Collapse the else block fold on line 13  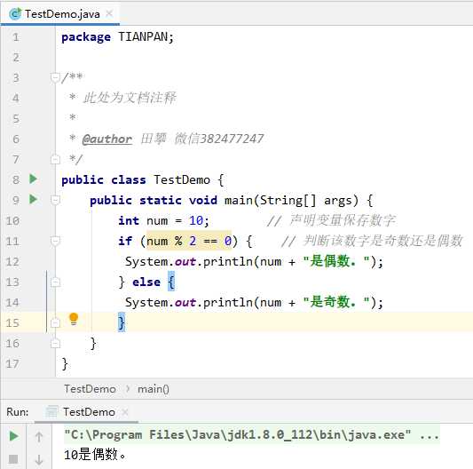pyautogui.click(x=55, y=282)
